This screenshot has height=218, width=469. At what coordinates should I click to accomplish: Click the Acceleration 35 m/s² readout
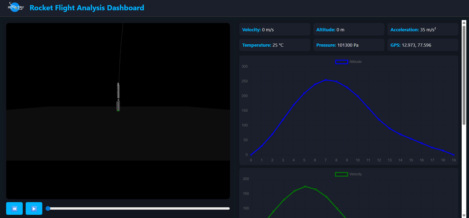(423, 30)
